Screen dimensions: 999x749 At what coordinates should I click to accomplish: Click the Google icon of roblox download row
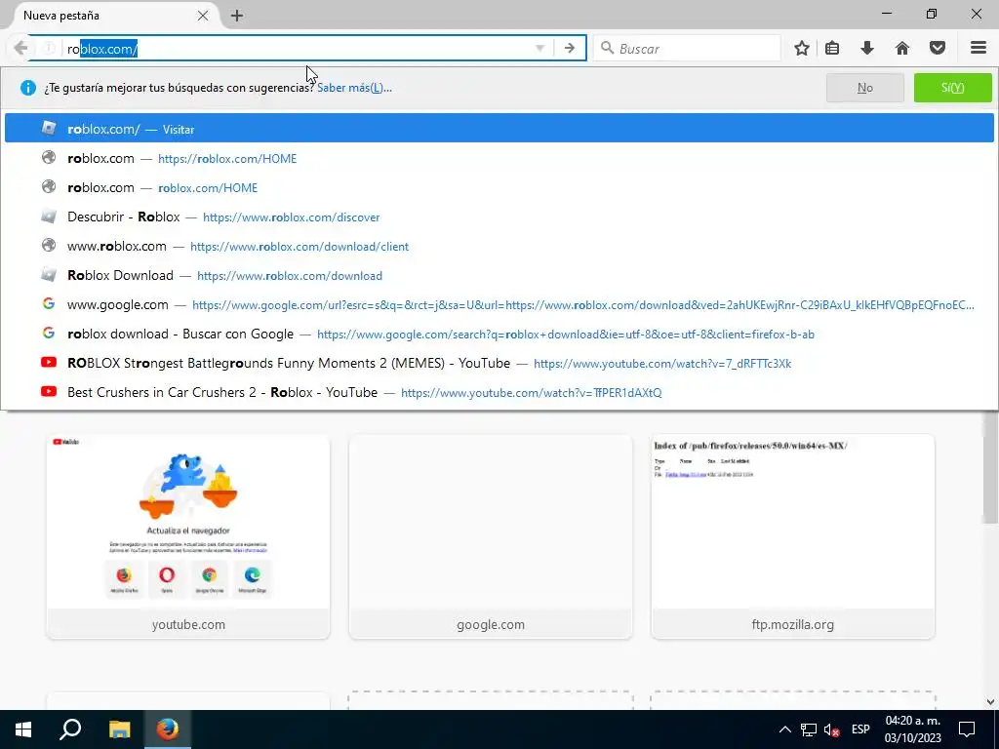(x=49, y=334)
